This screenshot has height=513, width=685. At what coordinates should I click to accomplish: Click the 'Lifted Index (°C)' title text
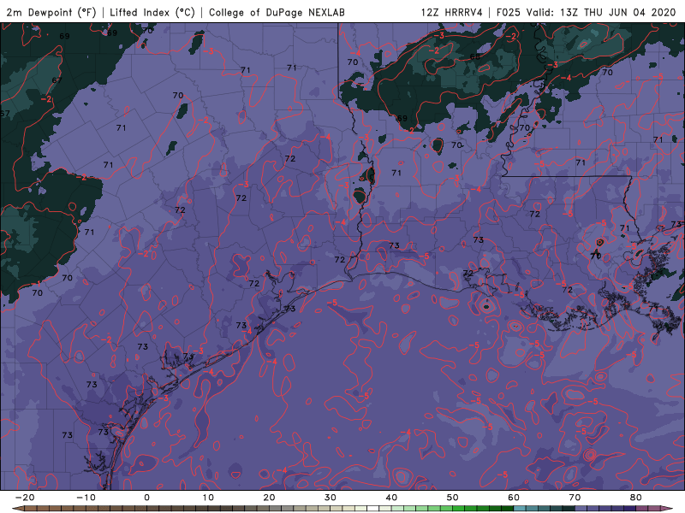(152, 12)
